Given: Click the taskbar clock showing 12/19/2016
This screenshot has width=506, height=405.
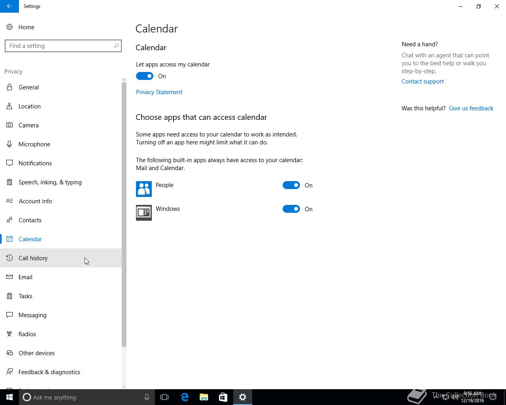Looking at the screenshot, I should 472,397.
